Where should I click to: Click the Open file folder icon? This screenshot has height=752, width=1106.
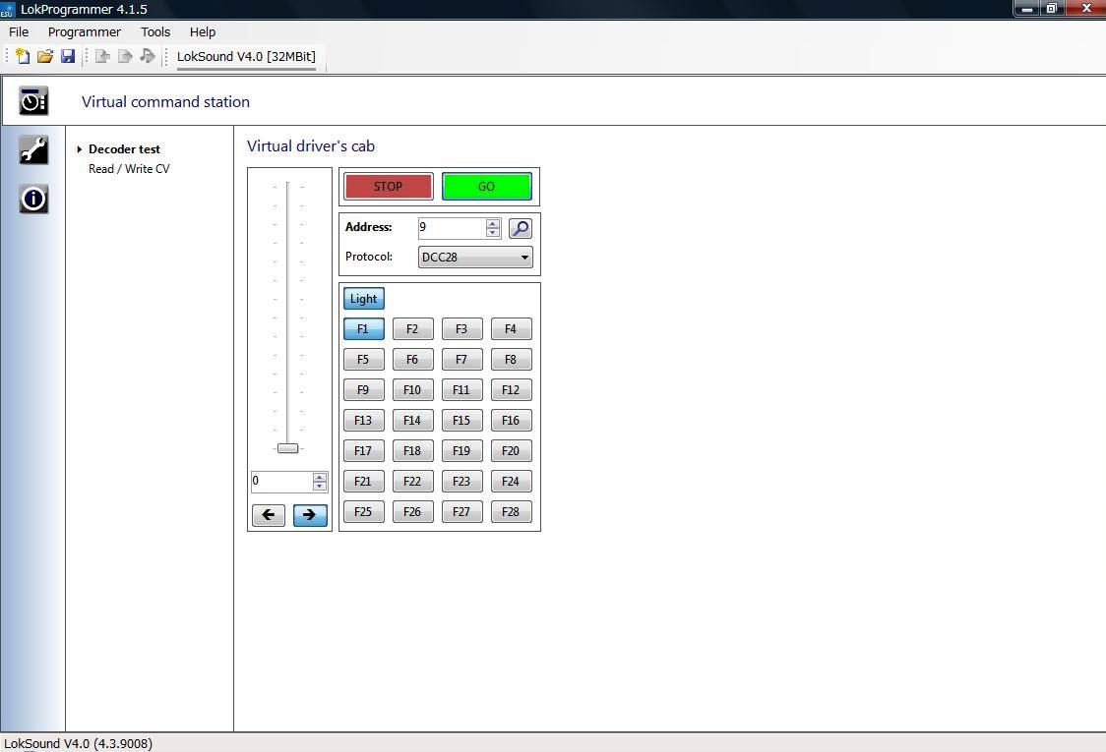click(x=45, y=56)
